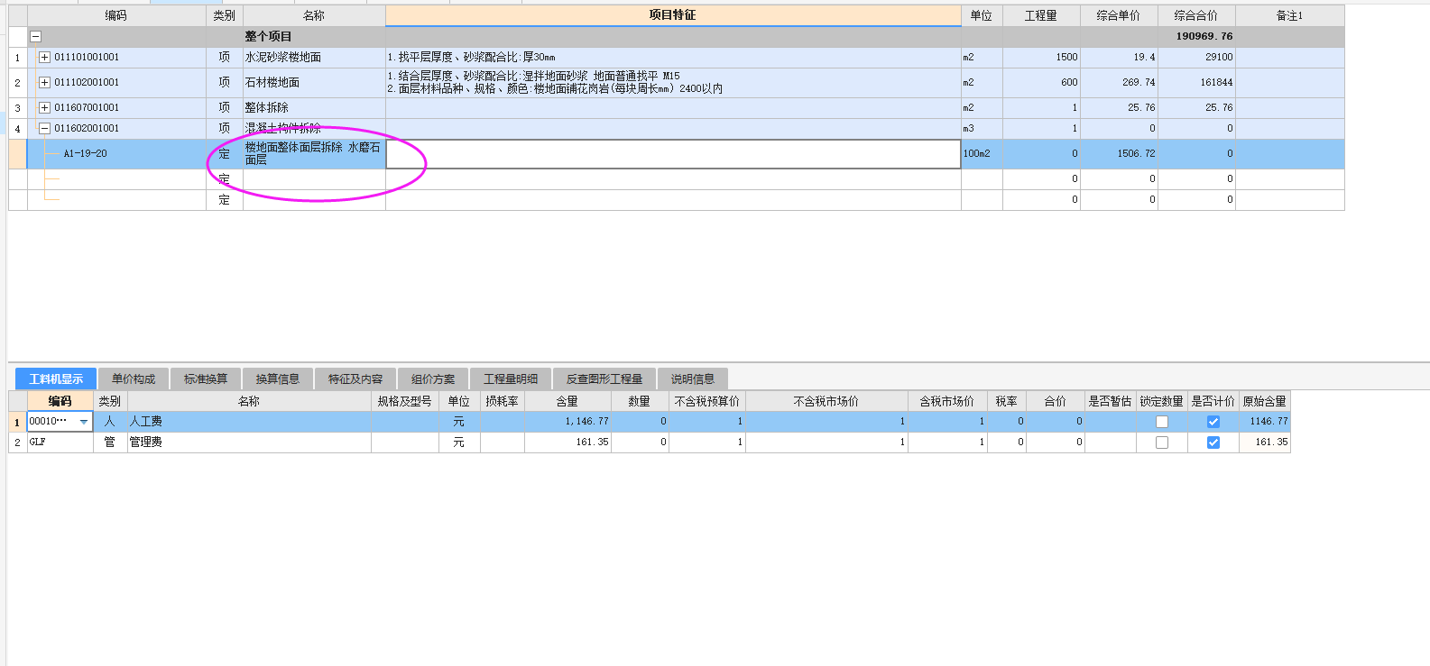
Task: Select the 找平层厚度 feature description cell
Action: point(673,57)
